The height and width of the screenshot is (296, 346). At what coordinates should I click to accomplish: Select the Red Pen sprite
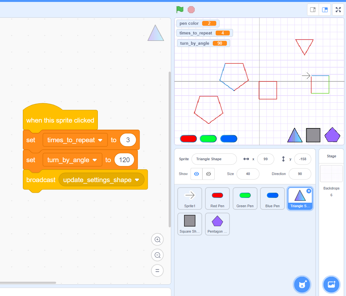pos(217,198)
